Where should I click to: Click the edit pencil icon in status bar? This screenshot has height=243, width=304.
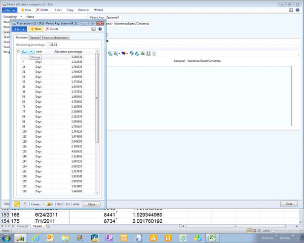pyautogui.click(x=17, y=204)
